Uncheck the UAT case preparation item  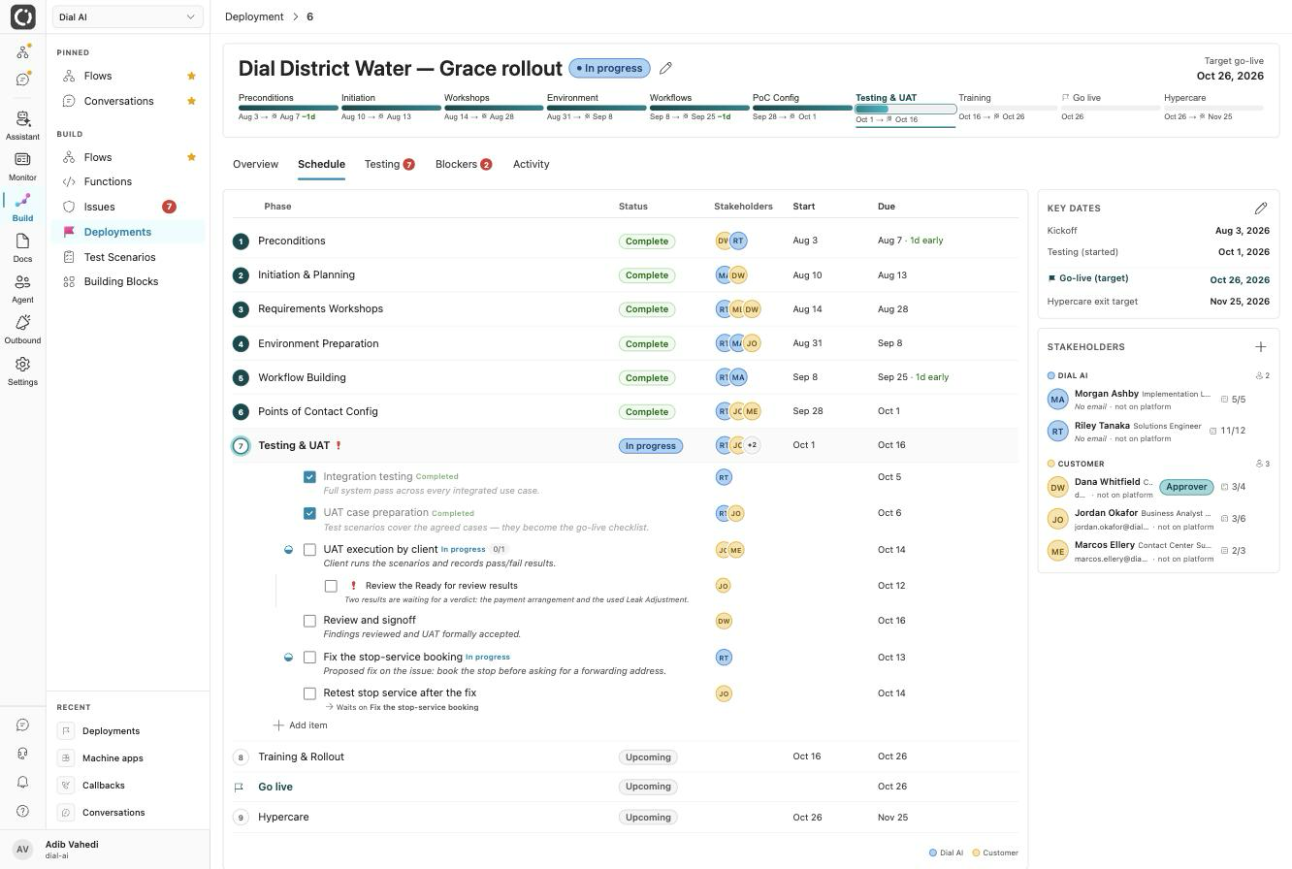tap(309, 513)
